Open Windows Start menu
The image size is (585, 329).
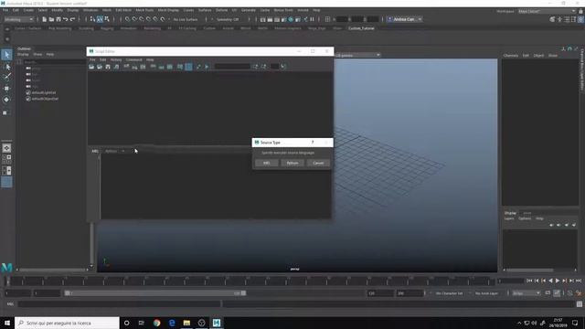tap(7, 323)
